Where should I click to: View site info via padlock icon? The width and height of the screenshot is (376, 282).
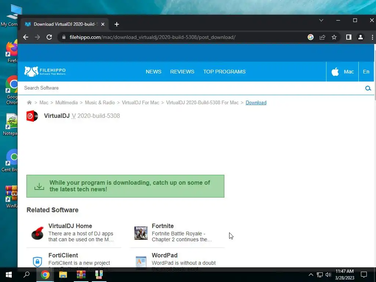pyautogui.click(x=64, y=37)
